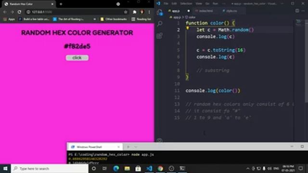
Task: Click the VS Code editor vertical scrollbar
Action: [x=307, y=61]
